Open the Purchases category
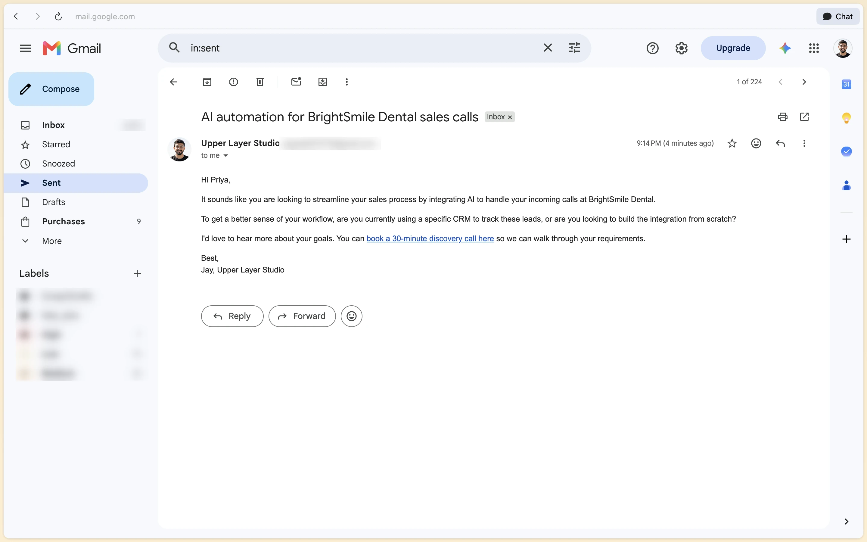Image resolution: width=867 pixels, height=542 pixels. coord(76,222)
